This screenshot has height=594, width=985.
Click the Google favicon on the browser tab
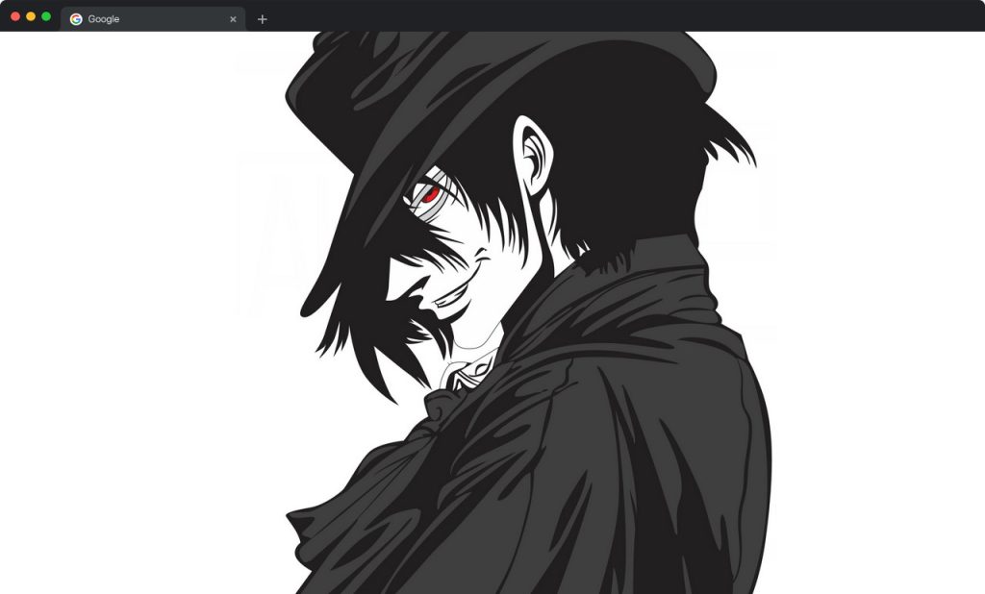pos(75,18)
